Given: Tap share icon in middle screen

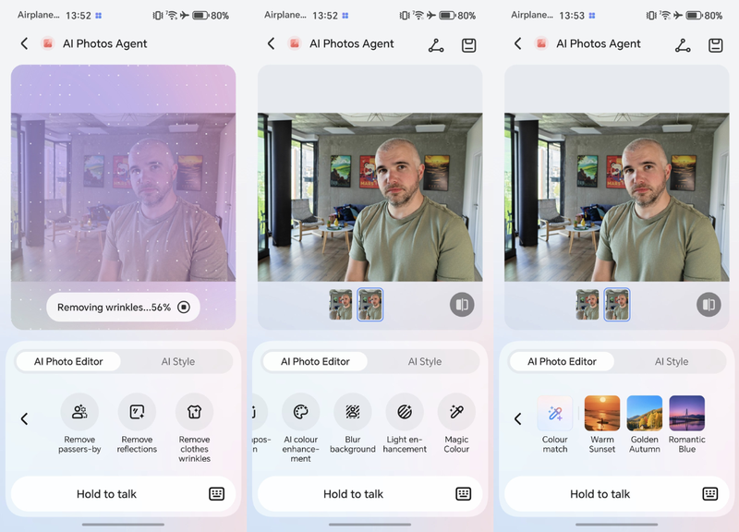Looking at the screenshot, I should coord(436,45).
